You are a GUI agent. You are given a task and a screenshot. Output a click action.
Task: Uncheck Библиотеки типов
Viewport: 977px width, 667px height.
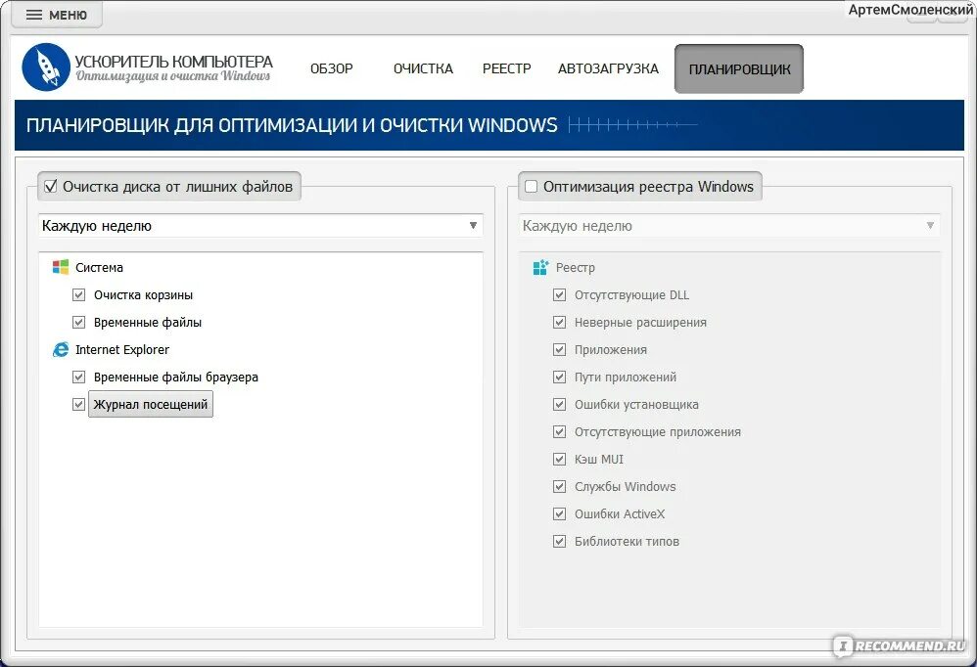tap(560, 541)
